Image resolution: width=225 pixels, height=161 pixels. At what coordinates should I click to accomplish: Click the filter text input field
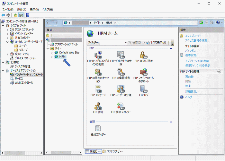click(x=112, y=43)
